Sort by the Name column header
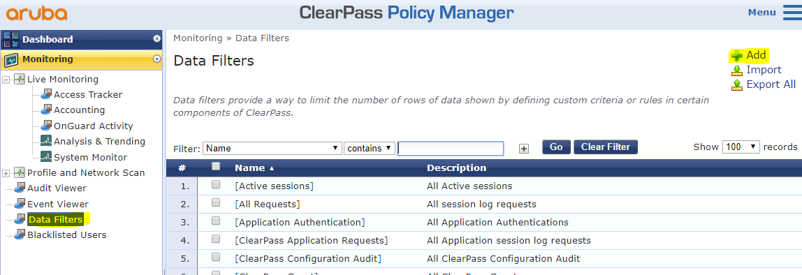 coord(254,168)
